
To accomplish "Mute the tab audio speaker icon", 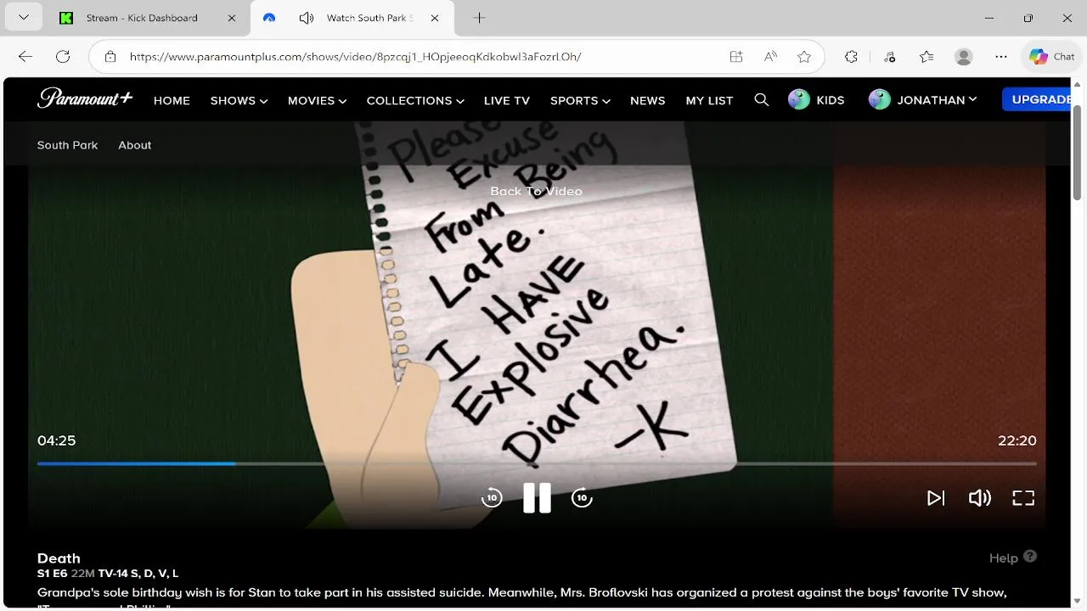I will (x=307, y=18).
